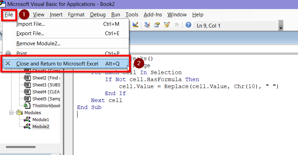The image size is (298, 155).
Task: Open the Object Browser toolbar icon
Action: click(x=167, y=25)
